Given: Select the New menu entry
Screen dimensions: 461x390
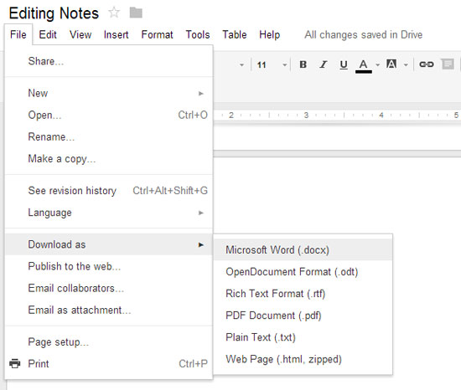Looking at the screenshot, I should pyautogui.click(x=108, y=94).
